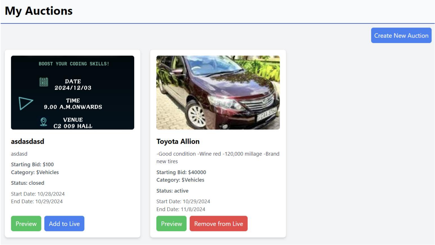Add the asdasdasd auction to Live
The image size is (435, 245).
coord(64,223)
